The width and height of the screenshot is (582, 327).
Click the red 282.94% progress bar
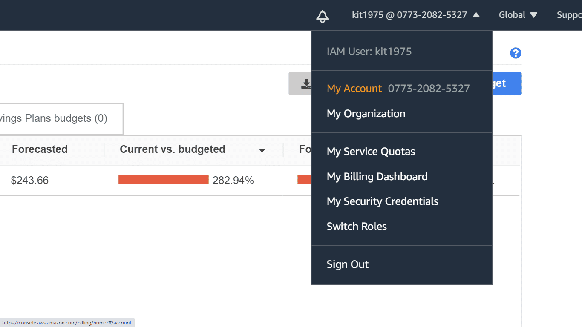163,179
